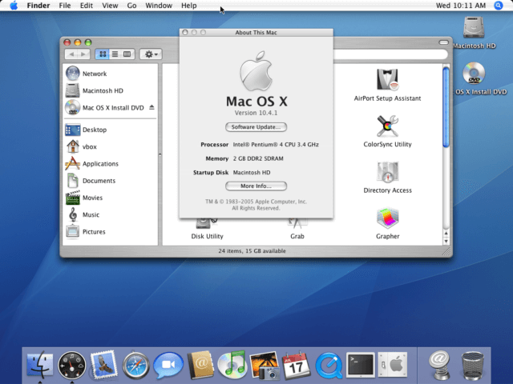Open Applications folder in sidebar
Image resolution: width=513 pixels, height=384 pixels.
pos(110,163)
